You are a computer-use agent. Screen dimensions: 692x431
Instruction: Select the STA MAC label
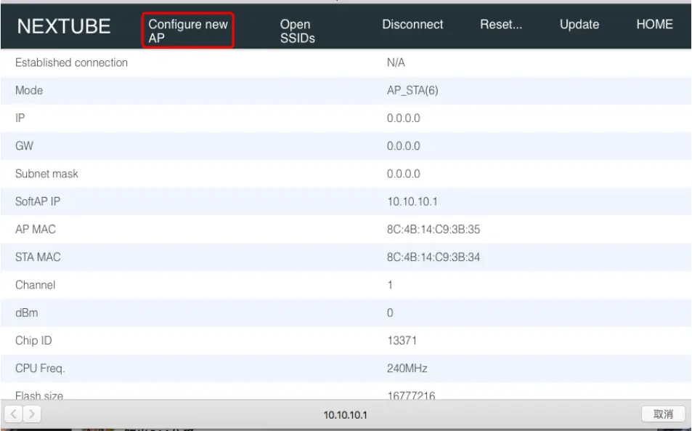click(x=38, y=257)
